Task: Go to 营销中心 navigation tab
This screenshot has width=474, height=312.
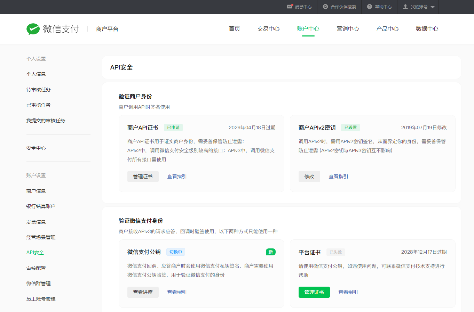Action: (x=348, y=28)
